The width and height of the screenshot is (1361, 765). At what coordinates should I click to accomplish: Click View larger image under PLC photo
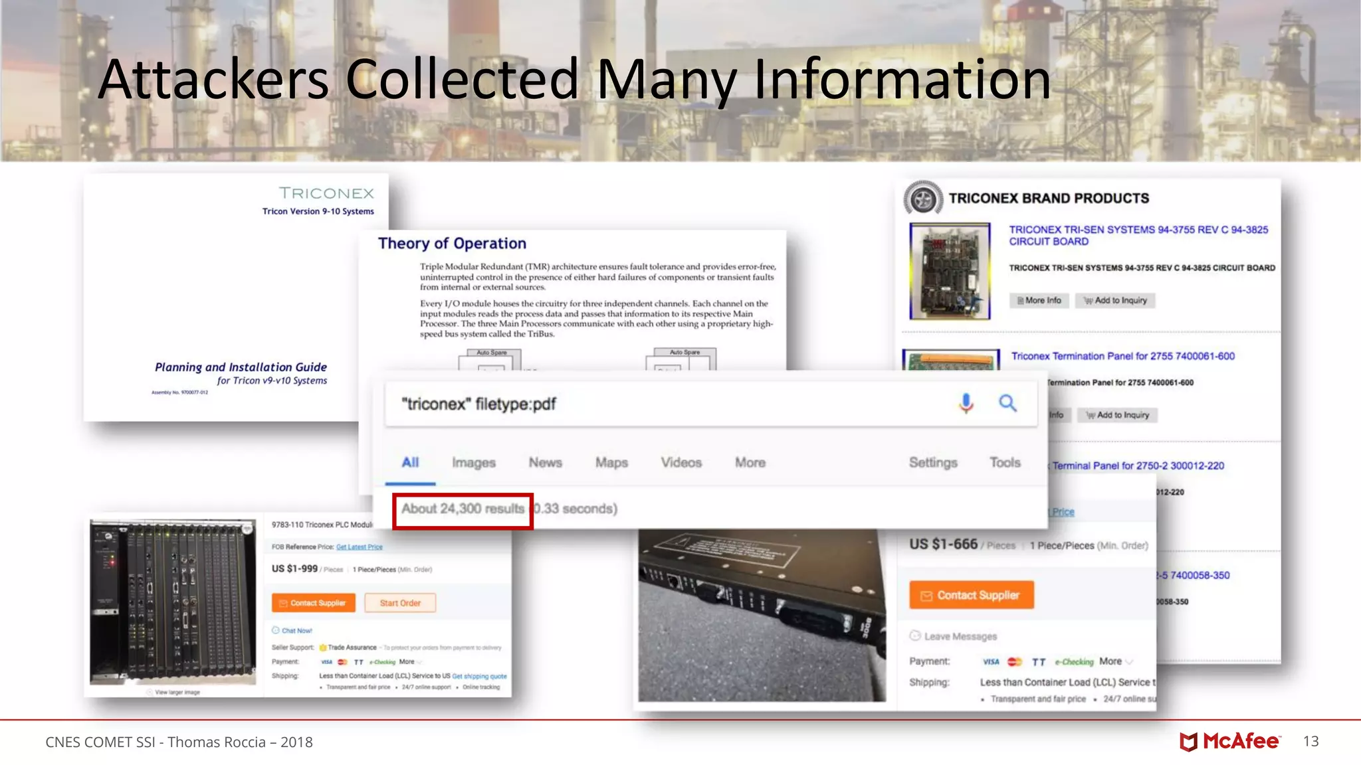tap(173, 692)
